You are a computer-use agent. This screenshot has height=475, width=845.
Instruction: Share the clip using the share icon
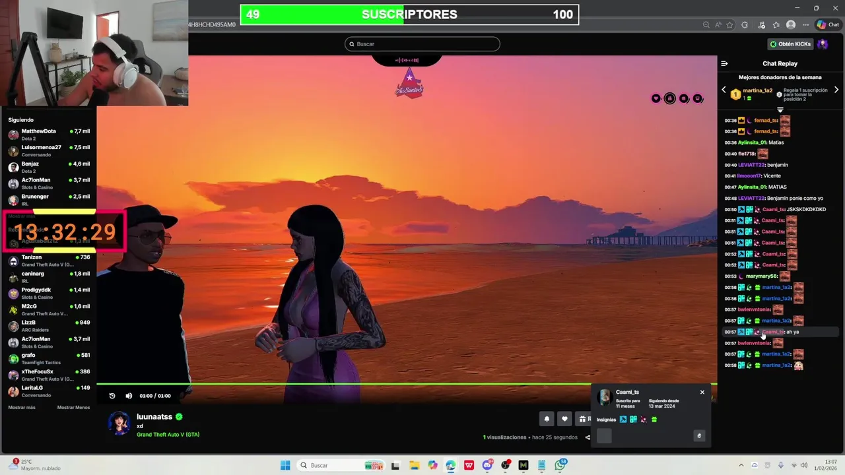(x=588, y=437)
